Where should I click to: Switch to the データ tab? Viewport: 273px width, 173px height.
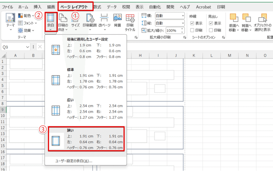tap(112, 7)
